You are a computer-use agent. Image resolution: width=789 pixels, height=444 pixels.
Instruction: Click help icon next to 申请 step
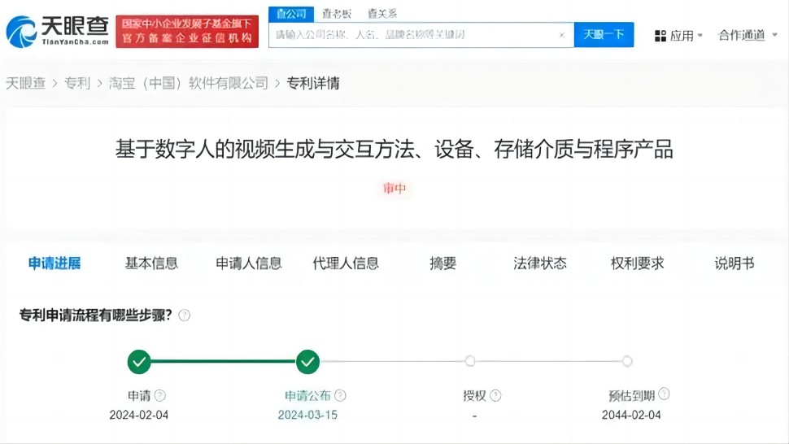coord(160,396)
